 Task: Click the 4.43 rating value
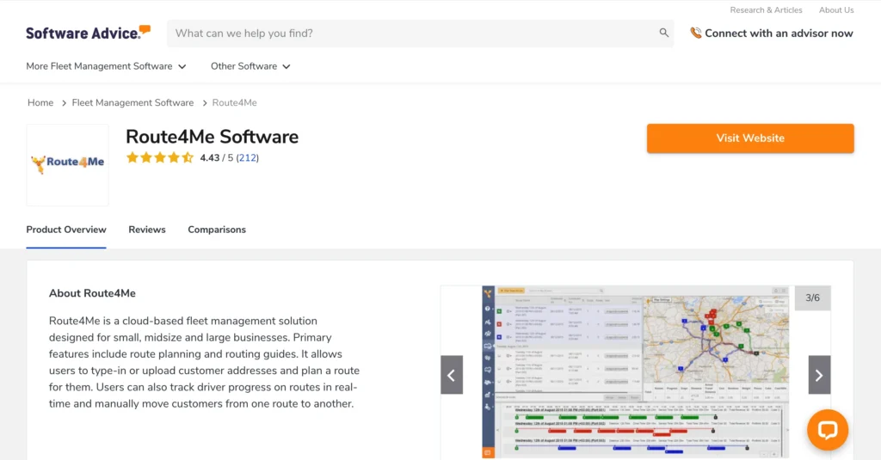point(210,158)
